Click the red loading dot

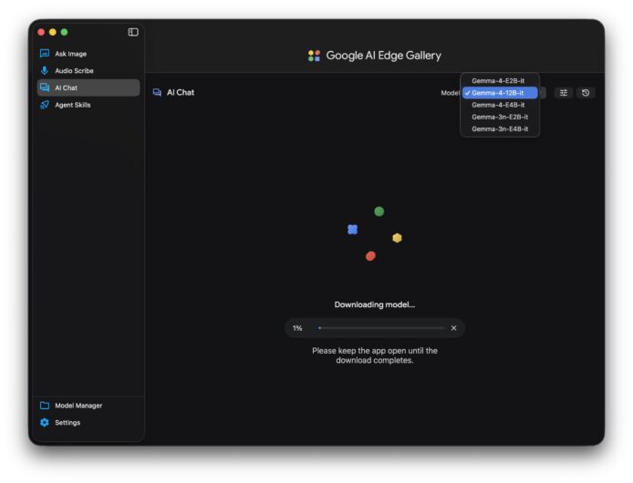coord(370,256)
